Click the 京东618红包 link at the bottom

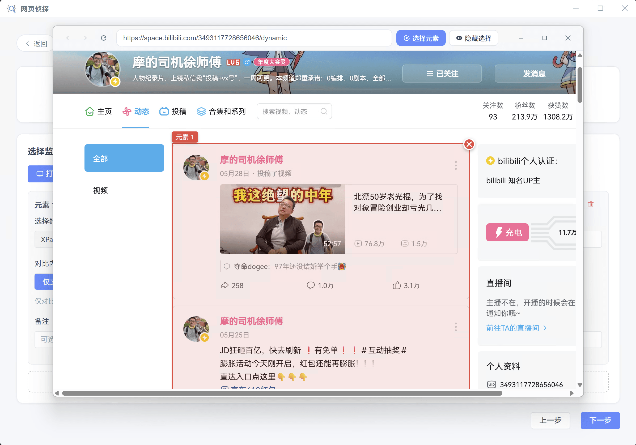(248, 388)
